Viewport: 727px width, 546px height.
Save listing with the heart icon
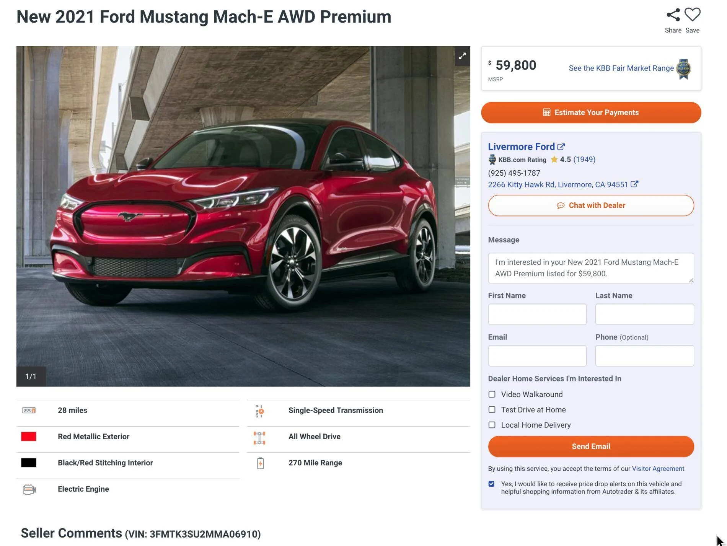click(692, 15)
